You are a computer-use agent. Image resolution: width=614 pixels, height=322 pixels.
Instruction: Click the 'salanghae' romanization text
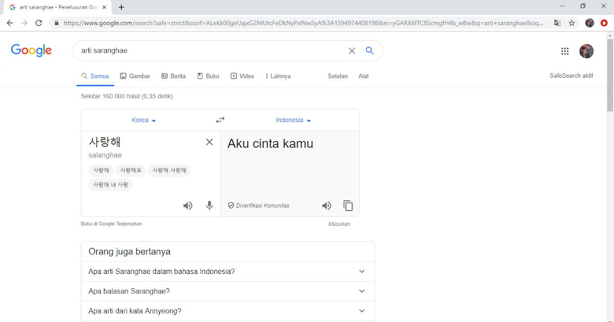(105, 155)
